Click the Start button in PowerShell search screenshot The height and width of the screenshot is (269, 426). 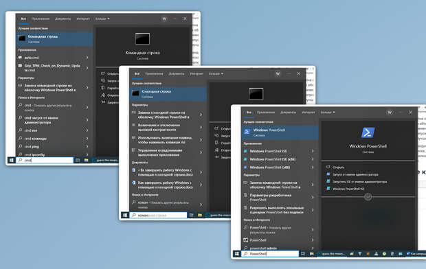[x=237, y=253]
